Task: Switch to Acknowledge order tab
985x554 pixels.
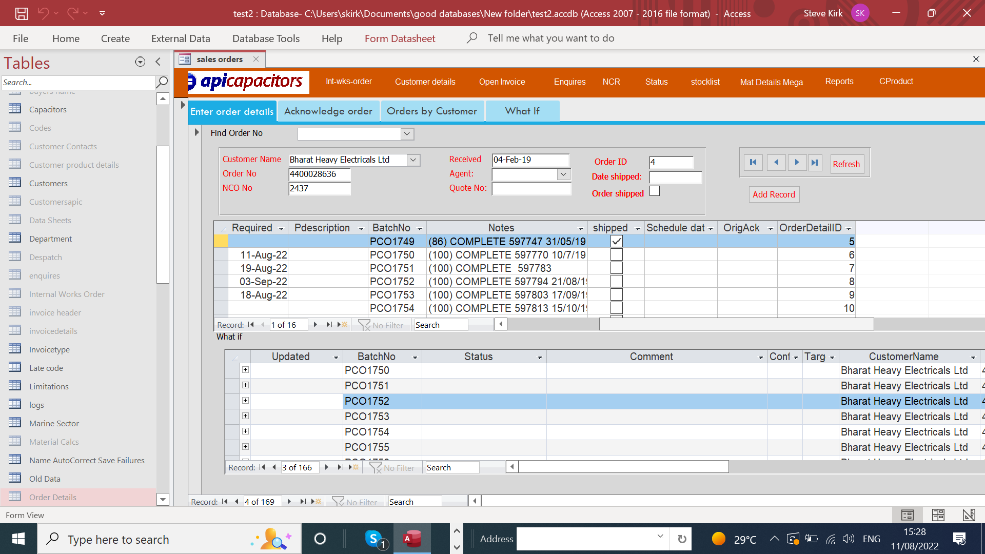Action: 328,111
